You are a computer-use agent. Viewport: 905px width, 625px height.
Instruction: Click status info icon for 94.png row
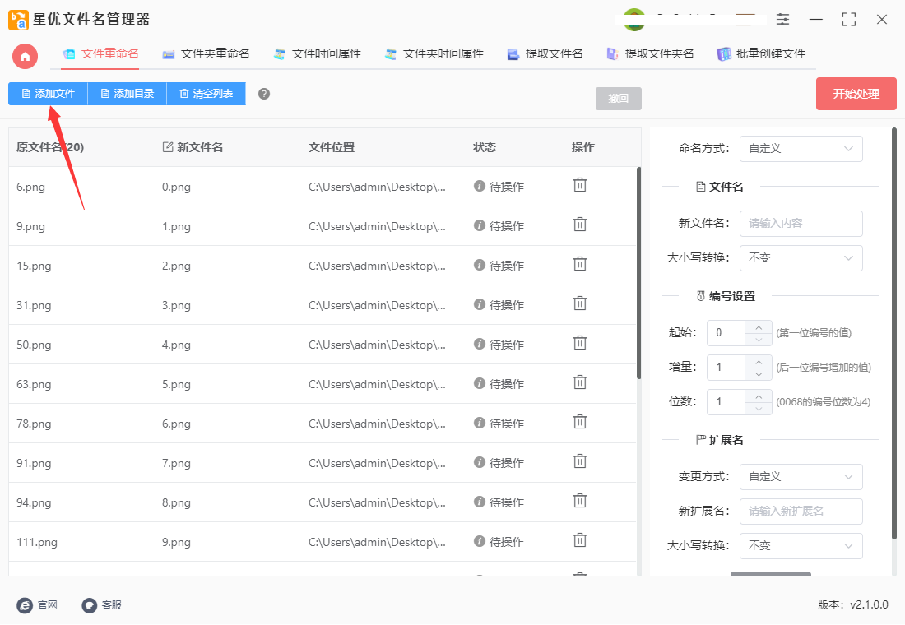[x=479, y=502]
